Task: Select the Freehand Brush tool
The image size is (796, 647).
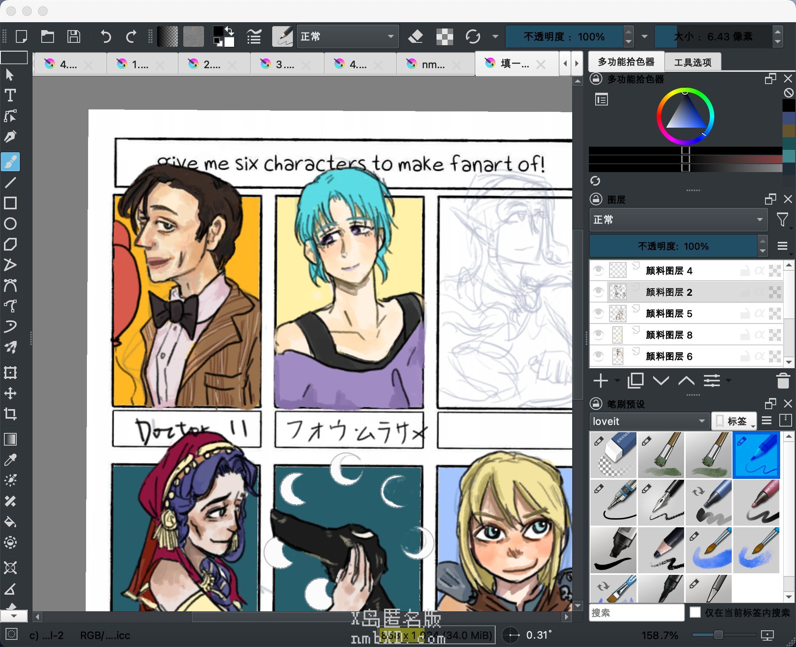Action: [x=10, y=161]
